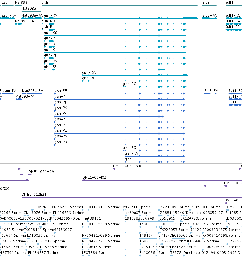Select the Mat89Ba gene label
Image resolution: width=242 pixels, height=257 pixels.
click(29, 9)
